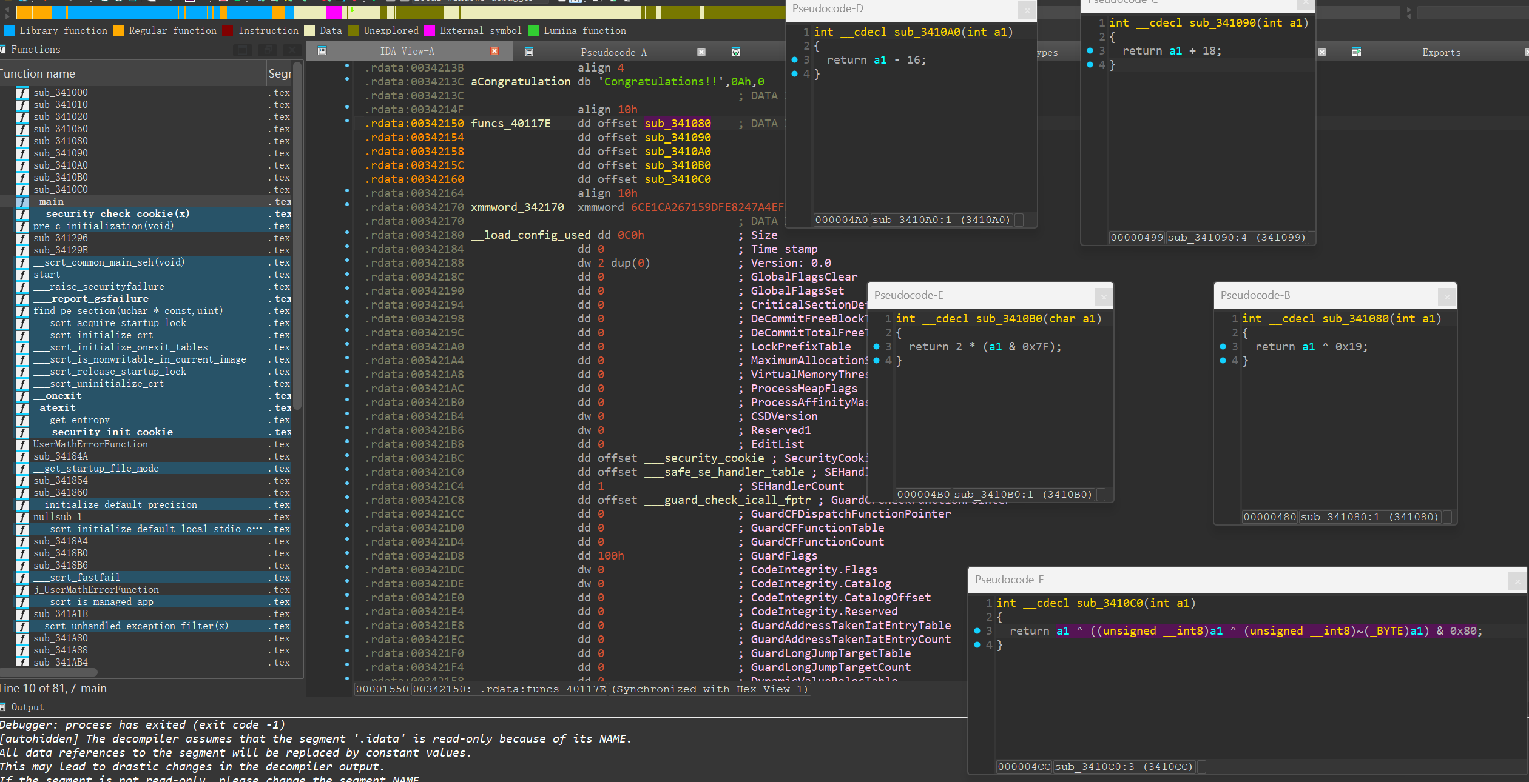
Task: Switch to the Exports tab
Action: 1441,52
